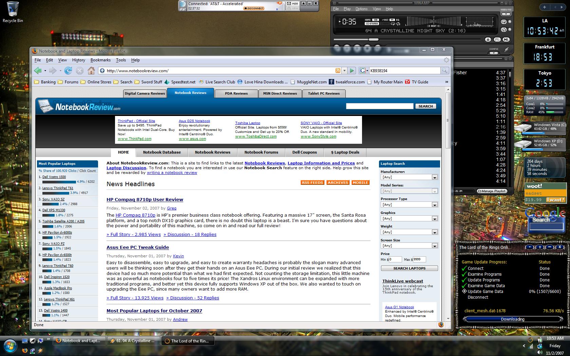Open the History menu in Firefox
The width and height of the screenshot is (570, 356).
click(x=79, y=60)
